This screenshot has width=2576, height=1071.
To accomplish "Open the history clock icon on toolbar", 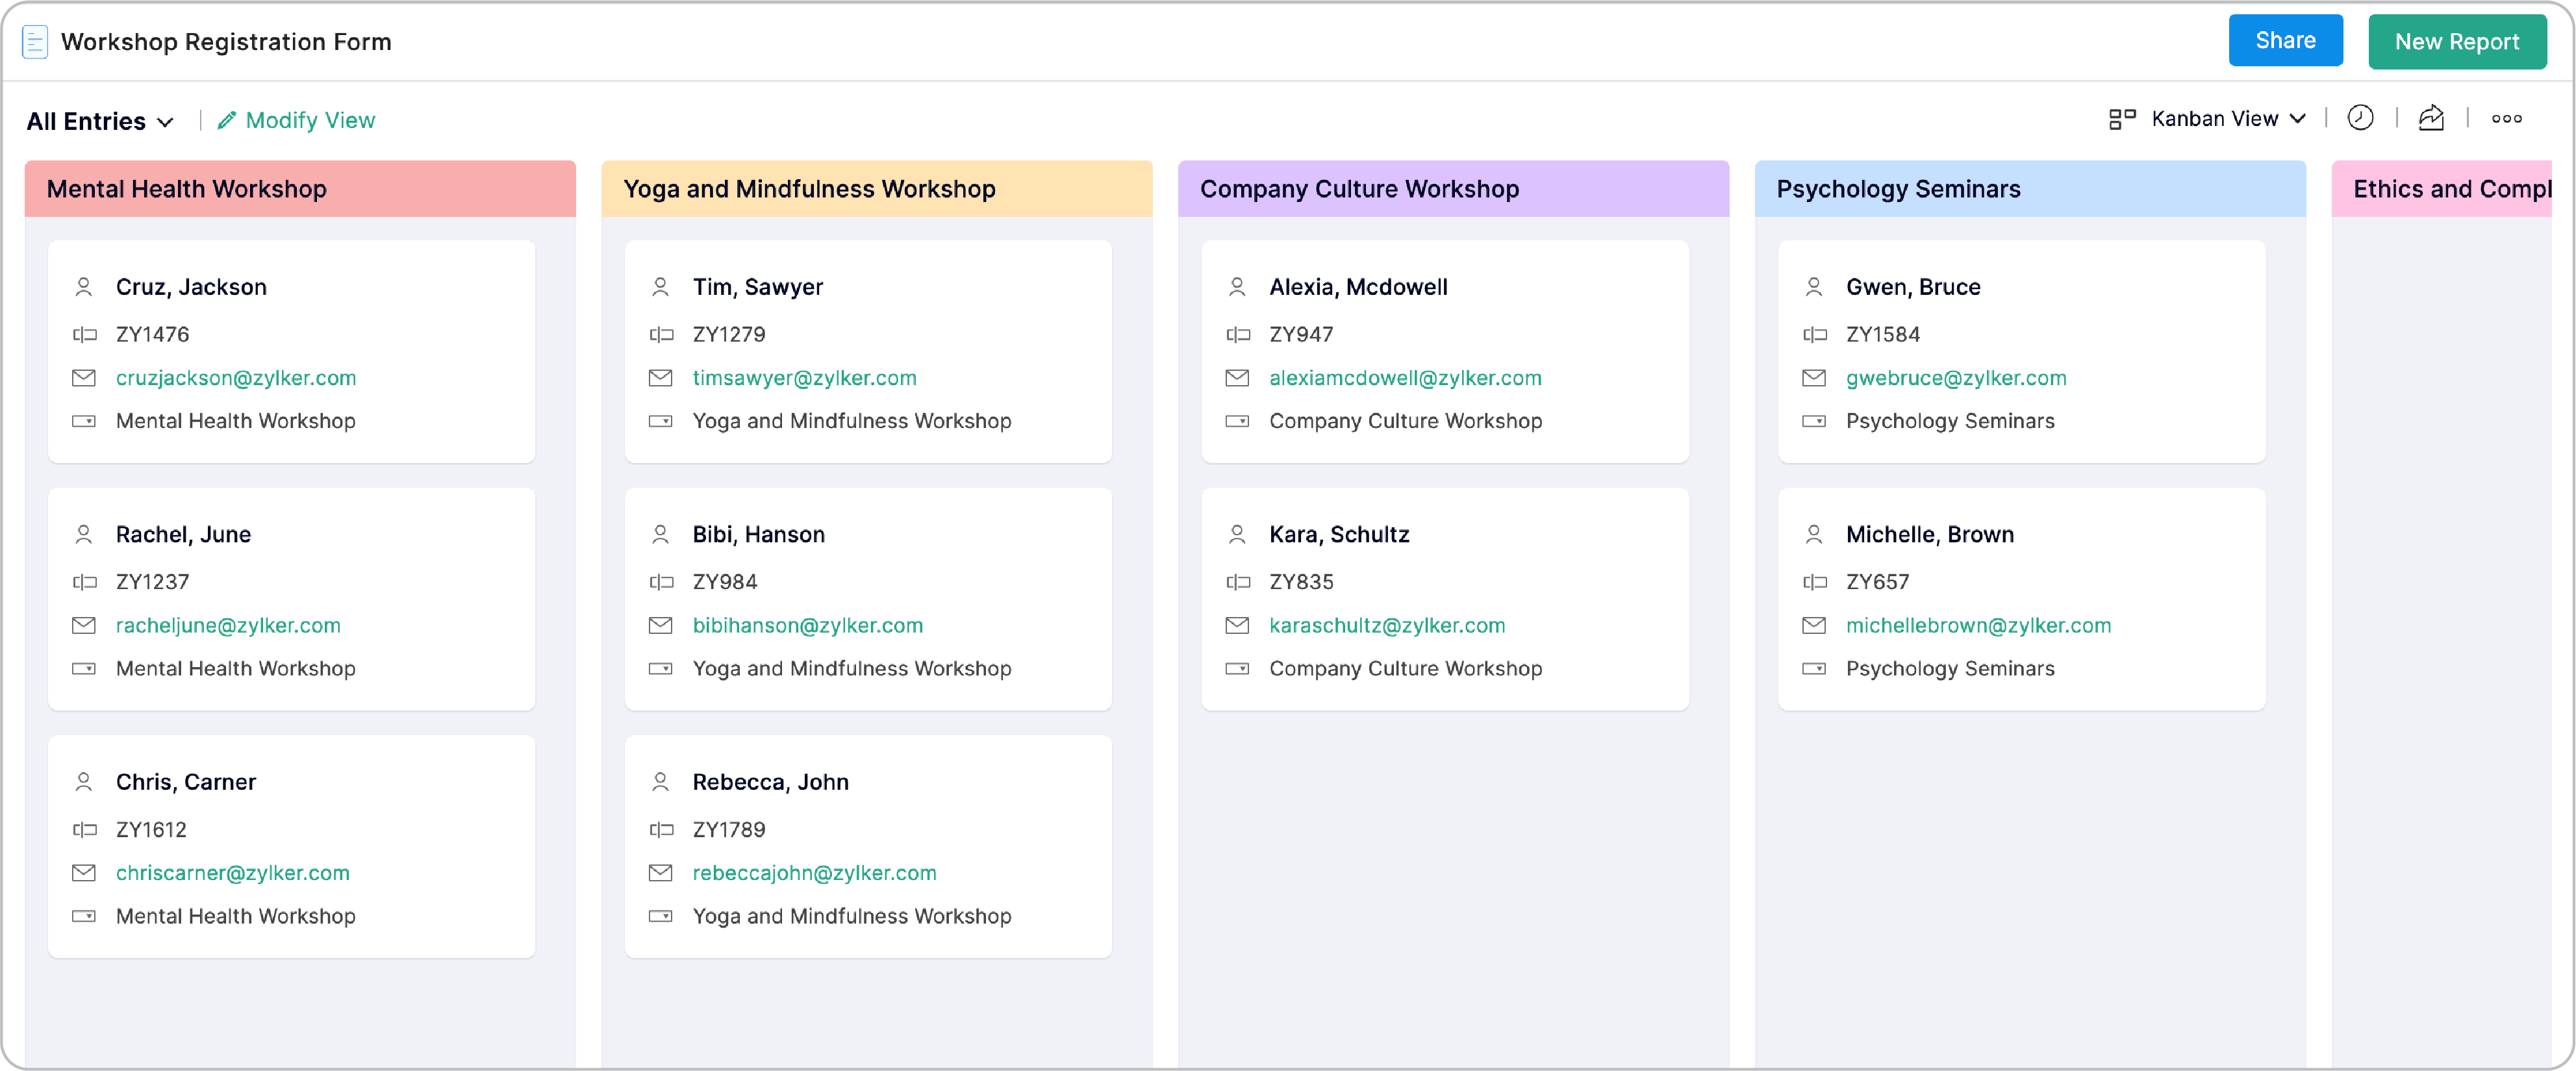I will click(x=2361, y=118).
